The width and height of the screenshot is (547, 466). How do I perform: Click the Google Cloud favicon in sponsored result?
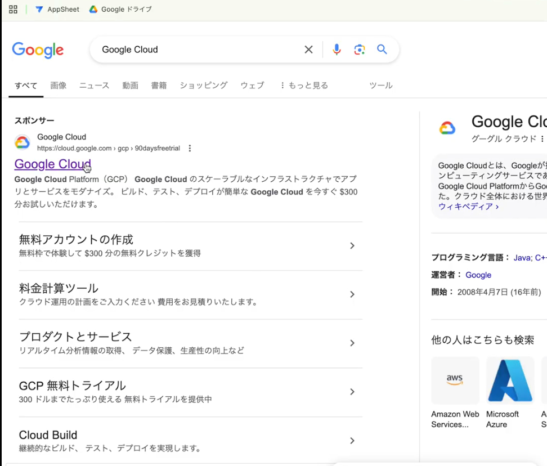coord(22,142)
